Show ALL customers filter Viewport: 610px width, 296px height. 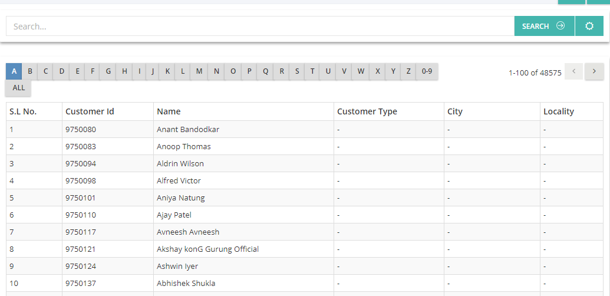(x=18, y=88)
